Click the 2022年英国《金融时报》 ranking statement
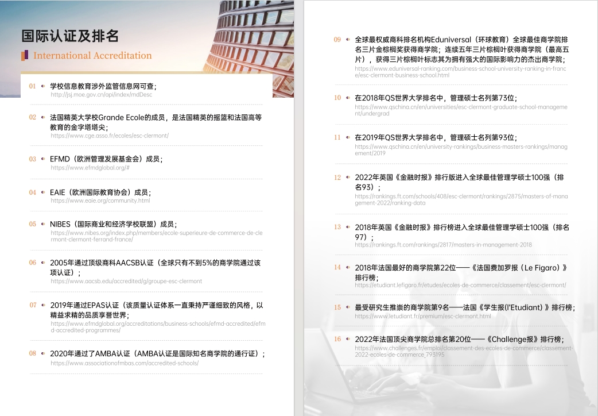 [x=459, y=182]
